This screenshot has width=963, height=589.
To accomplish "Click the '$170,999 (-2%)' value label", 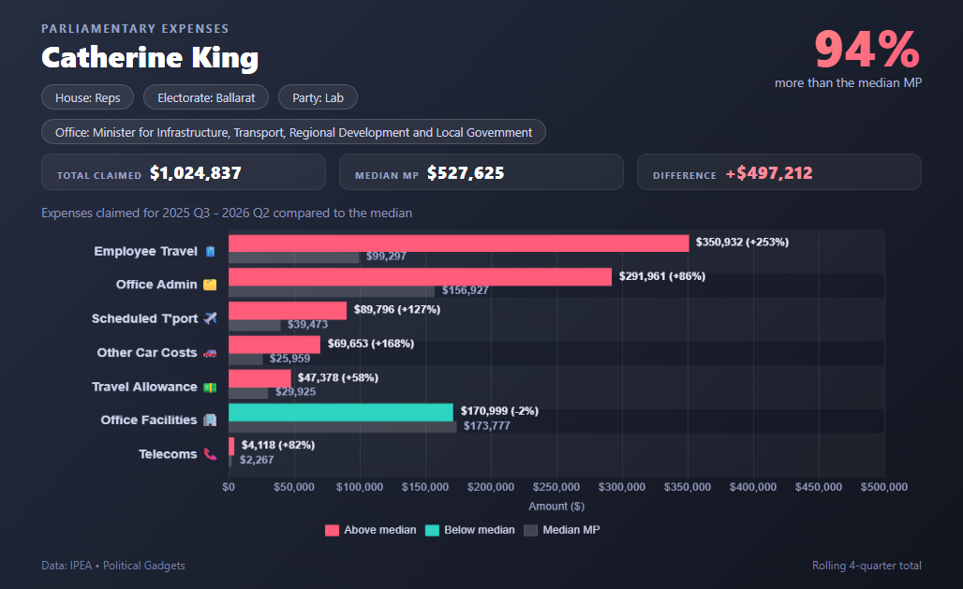I will pos(499,411).
